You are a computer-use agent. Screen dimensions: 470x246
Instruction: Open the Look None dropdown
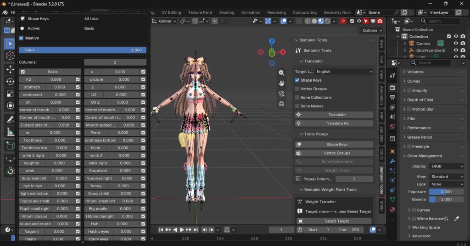click(x=447, y=184)
